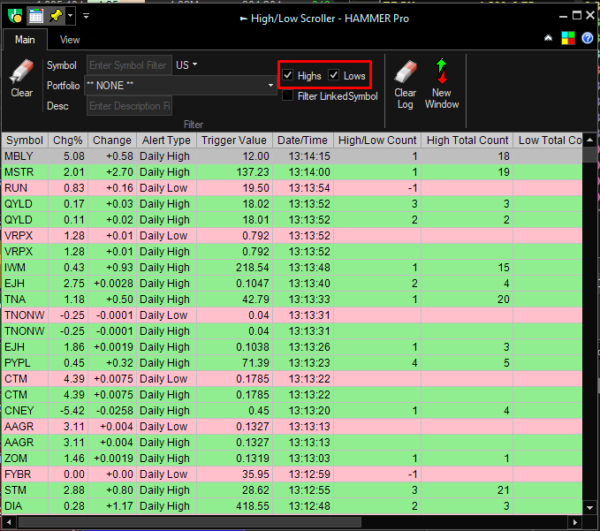Click the High/Low Count column header
This screenshot has width=600, height=531.
(x=377, y=140)
